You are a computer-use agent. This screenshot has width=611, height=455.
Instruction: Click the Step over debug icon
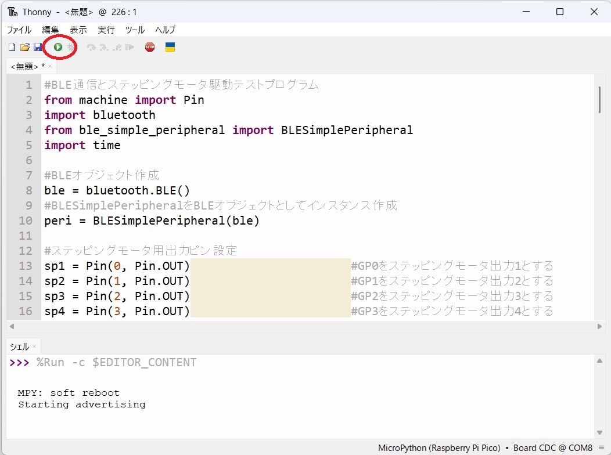point(91,47)
